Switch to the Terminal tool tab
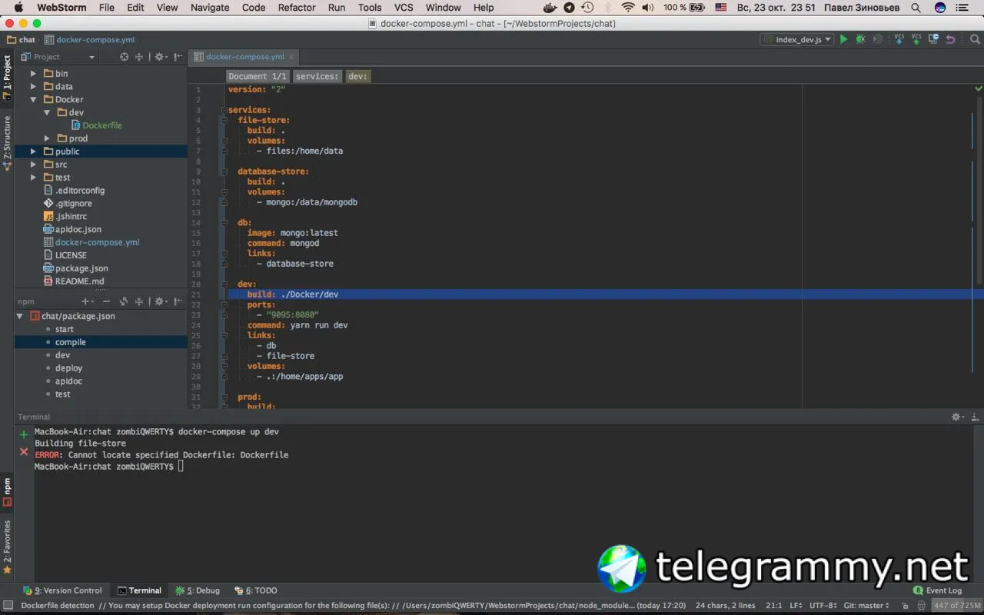 [139, 590]
